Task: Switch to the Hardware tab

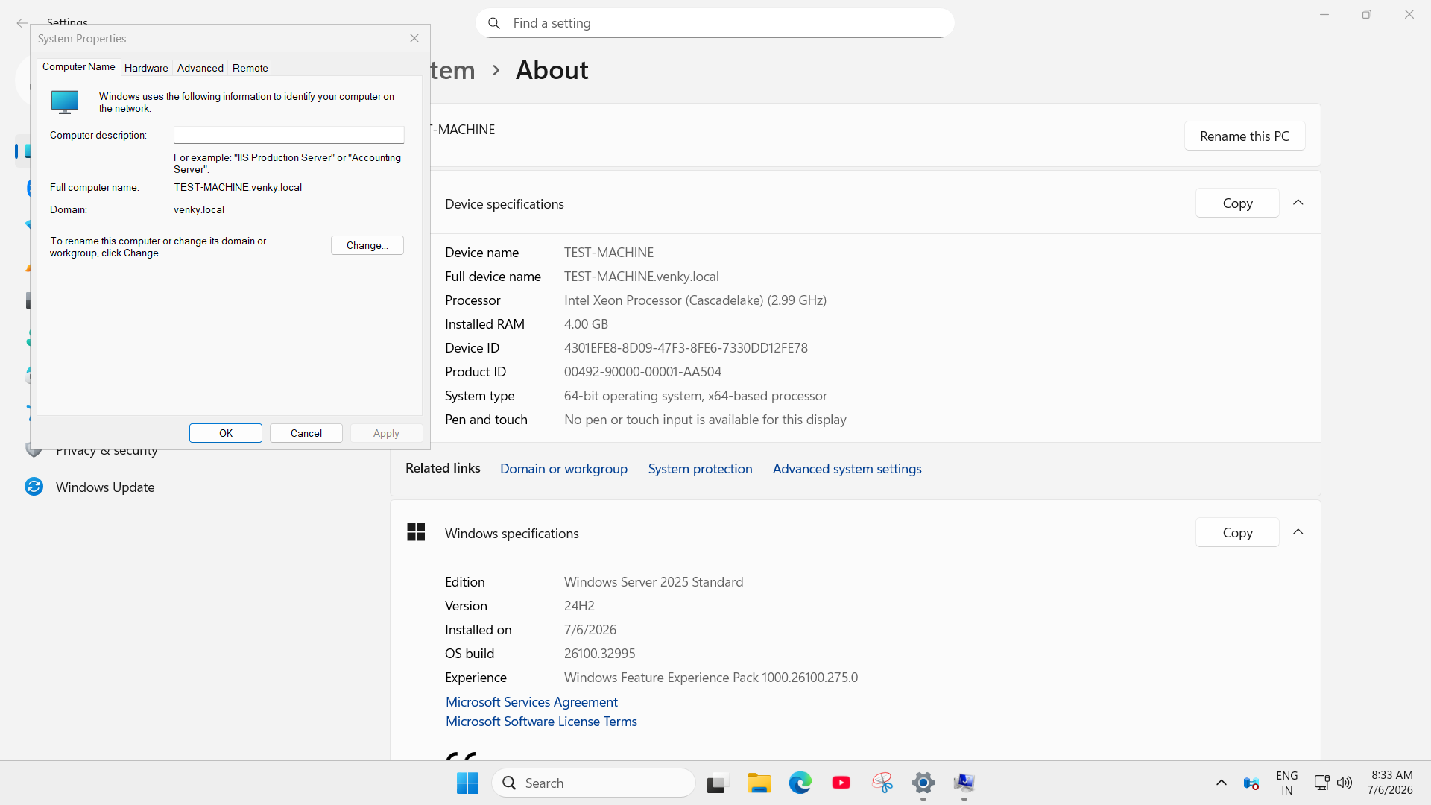Action: 146,68
